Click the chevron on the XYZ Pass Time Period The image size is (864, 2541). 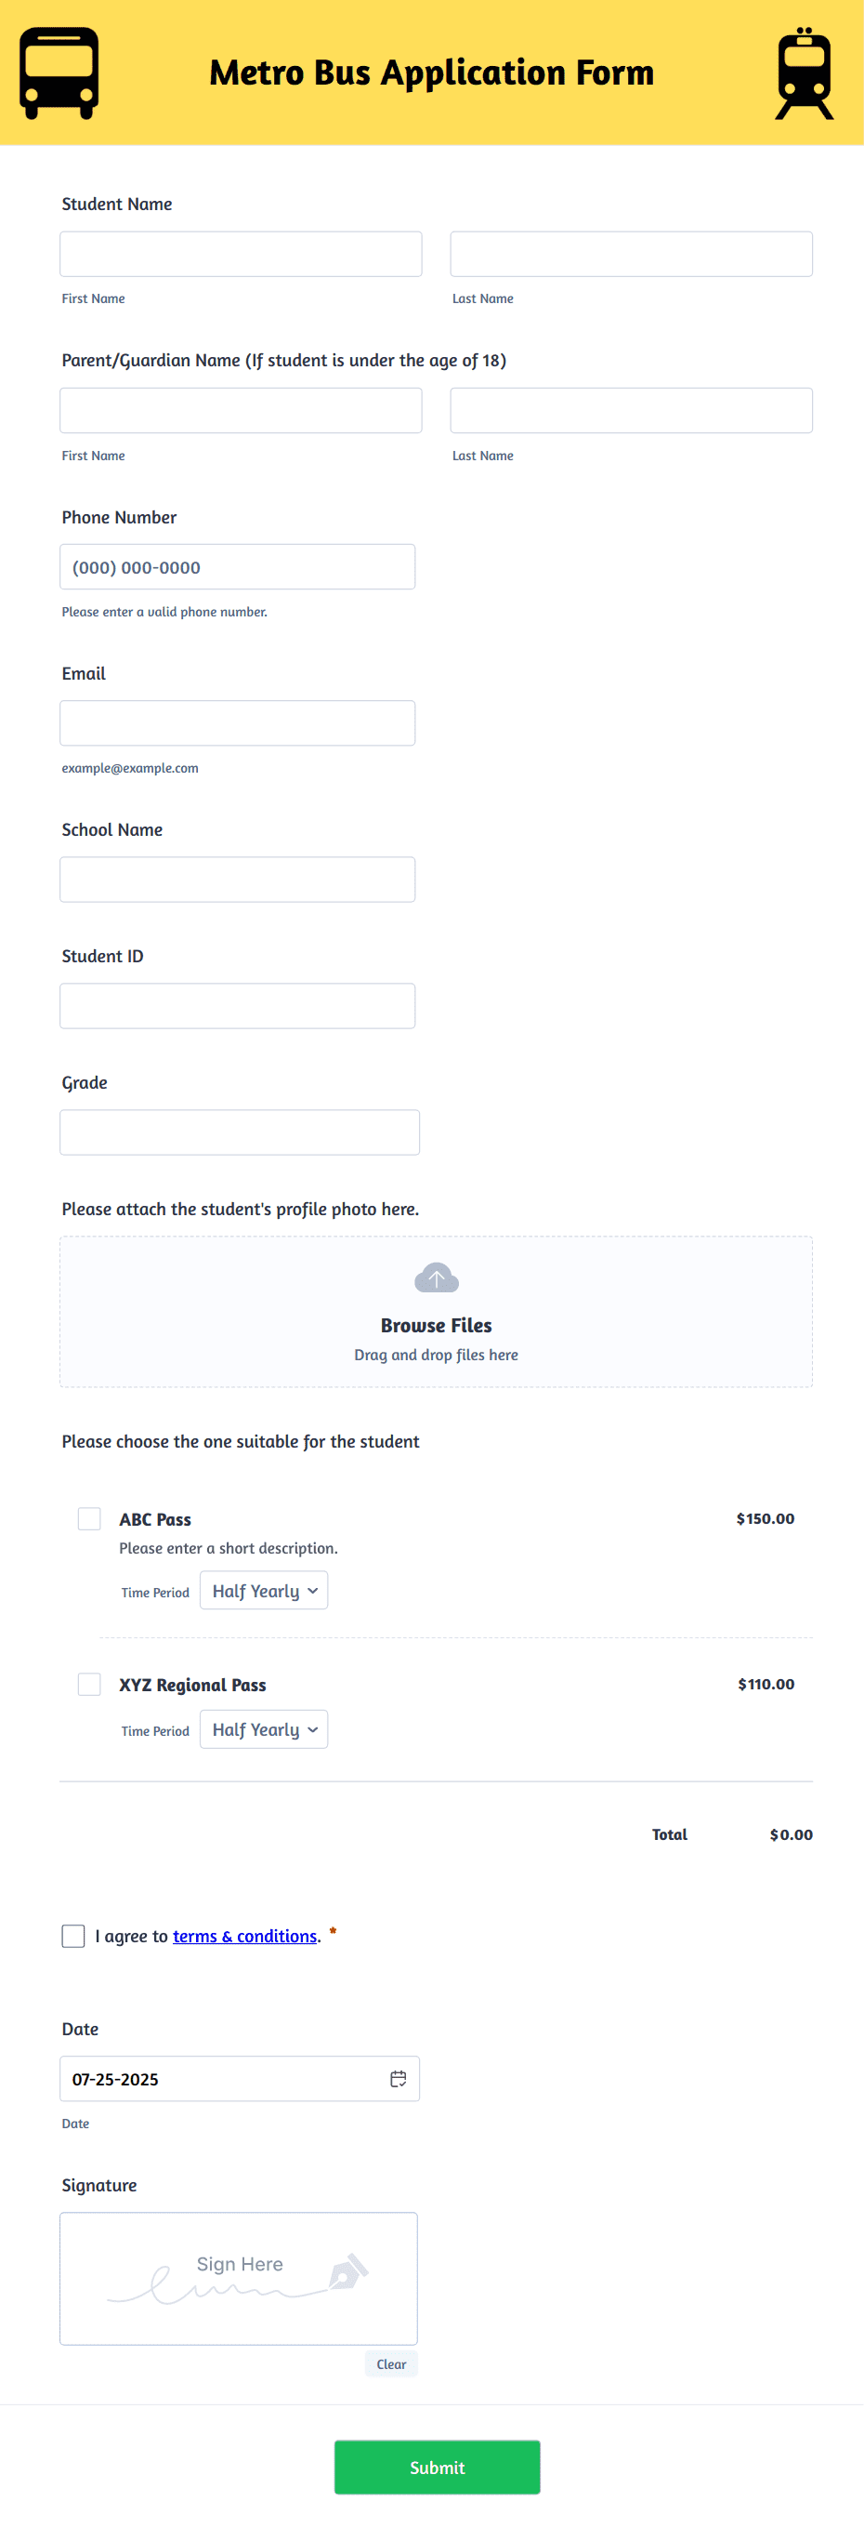tap(311, 1729)
